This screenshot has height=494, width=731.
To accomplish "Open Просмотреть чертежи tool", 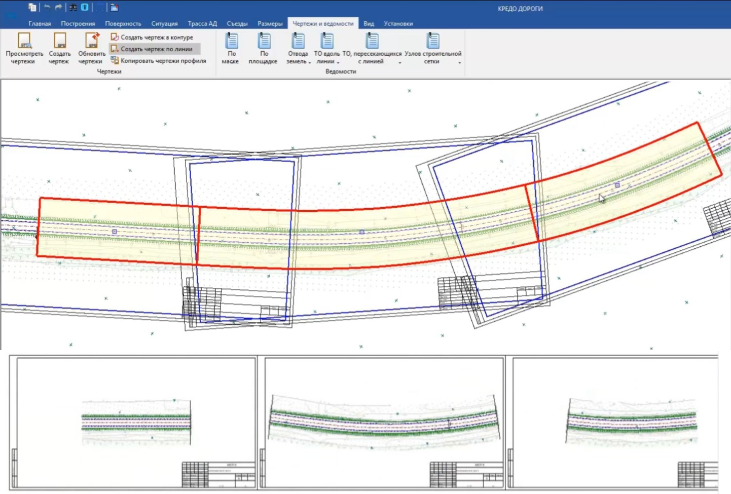I will (x=24, y=48).
